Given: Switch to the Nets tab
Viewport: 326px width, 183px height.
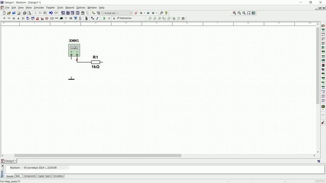Looking at the screenshot, I should point(18,176).
